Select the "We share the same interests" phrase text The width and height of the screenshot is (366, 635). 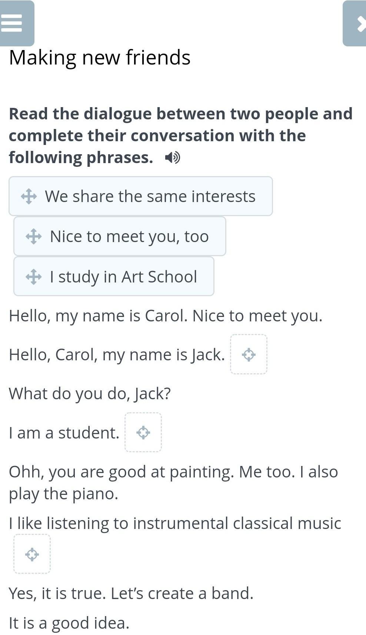point(150,196)
